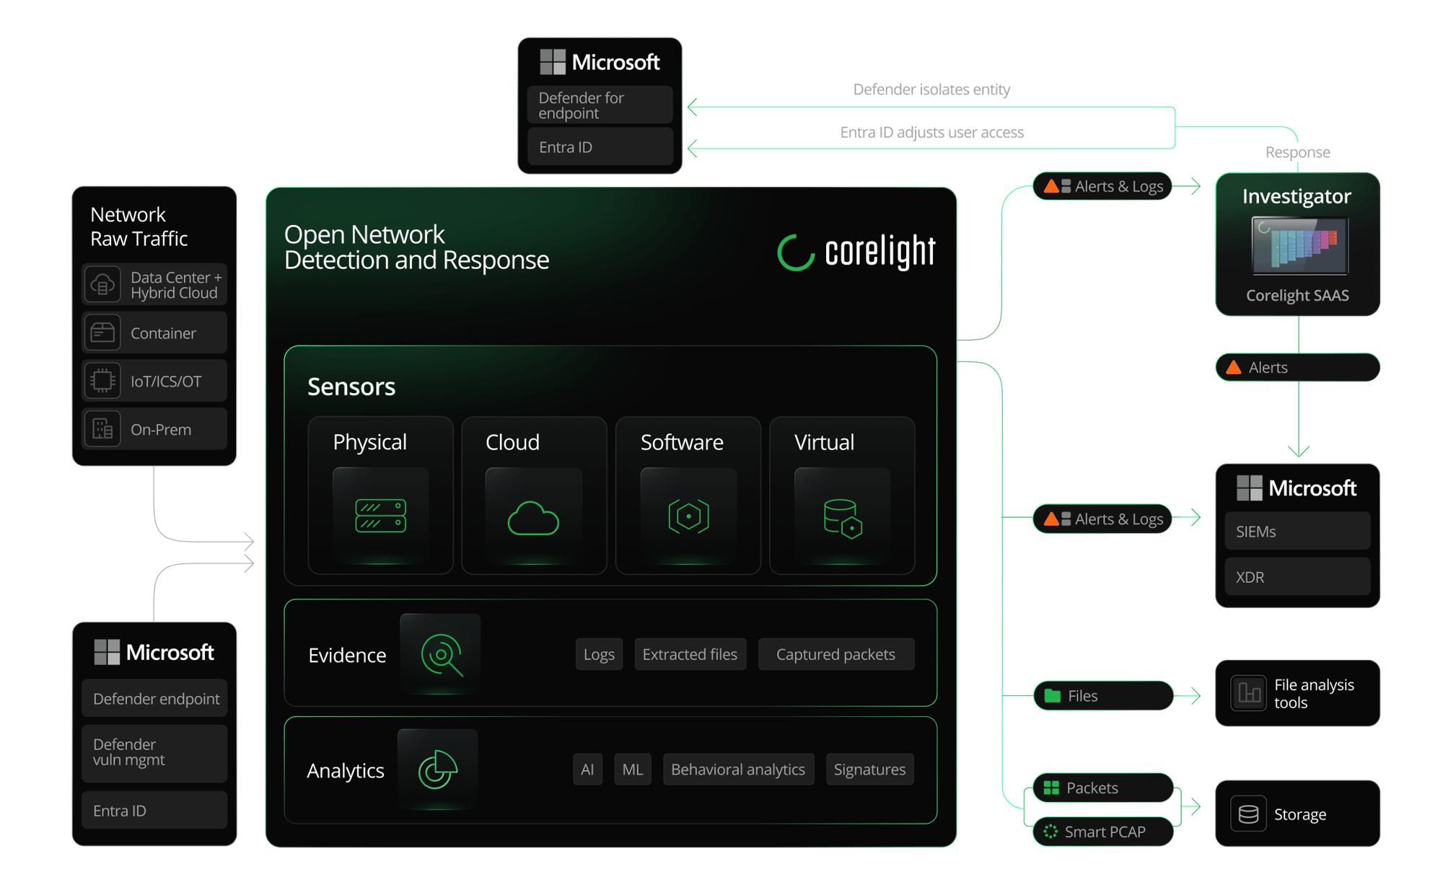Click the Alerts pill below Corelight SAAS
This screenshot has height=885, width=1443.
[1297, 367]
